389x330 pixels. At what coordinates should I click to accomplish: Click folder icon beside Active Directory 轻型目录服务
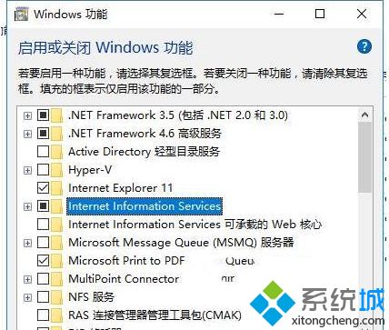56,152
